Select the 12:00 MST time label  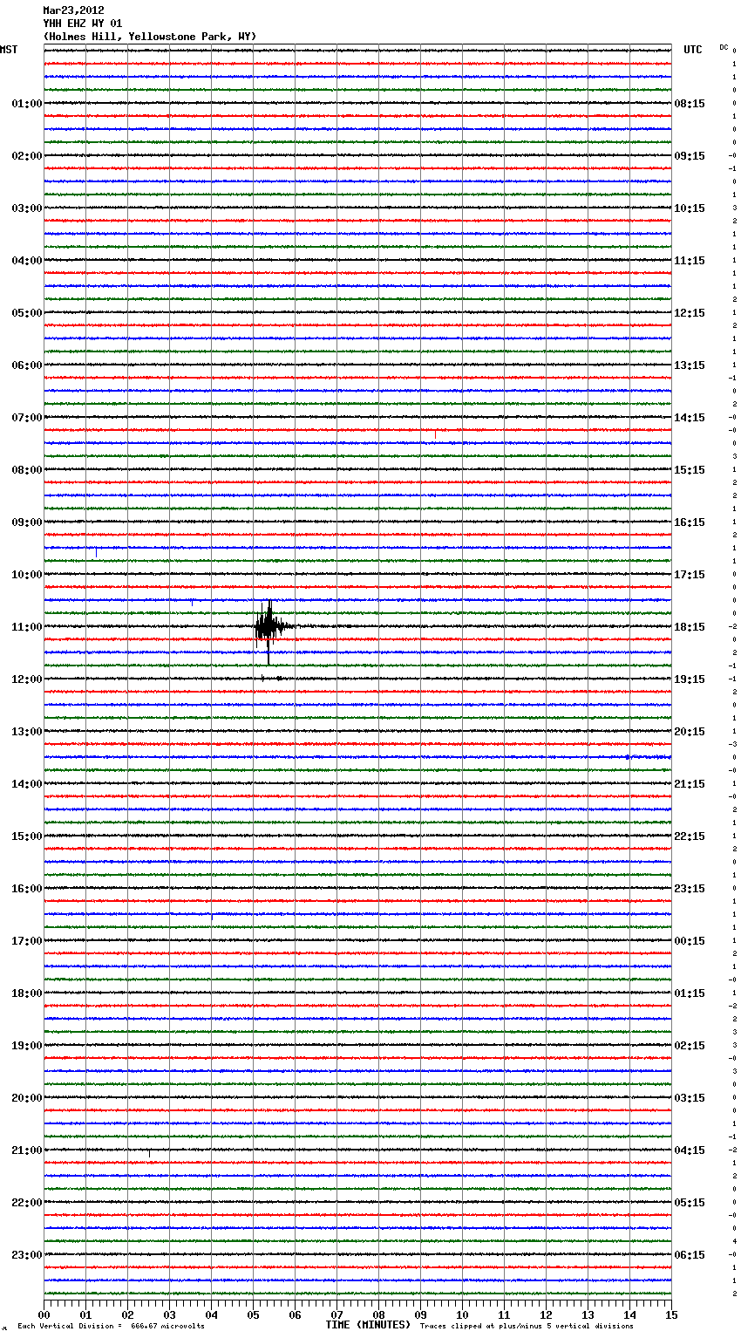(27, 679)
